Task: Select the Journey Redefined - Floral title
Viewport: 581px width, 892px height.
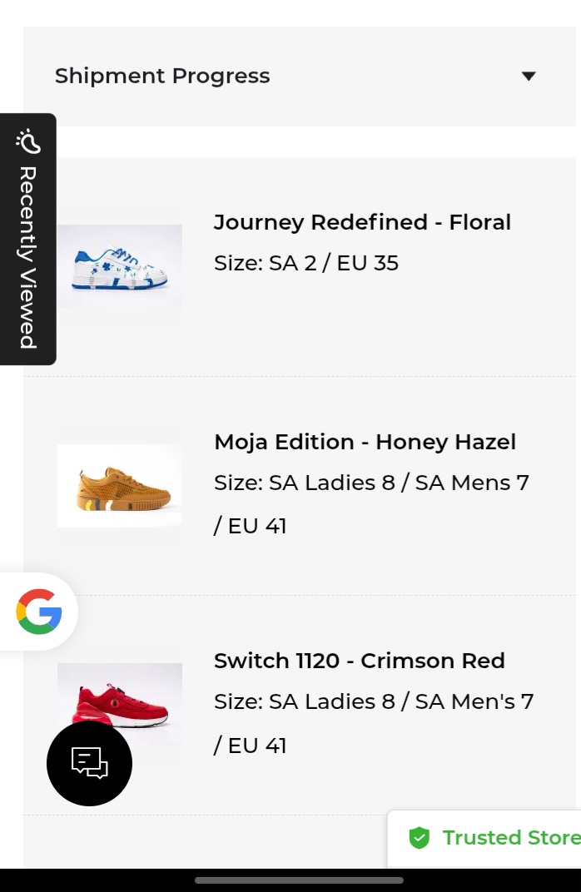Action: point(362,223)
